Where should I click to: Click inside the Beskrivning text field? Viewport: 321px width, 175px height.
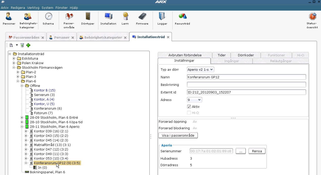pos(246,85)
